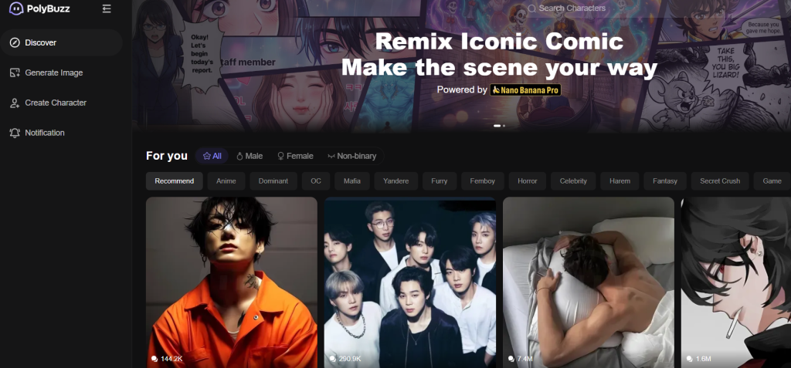Open the Notification bell icon
This screenshot has width=791, height=368.
pyautogui.click(x=15, y=133)
